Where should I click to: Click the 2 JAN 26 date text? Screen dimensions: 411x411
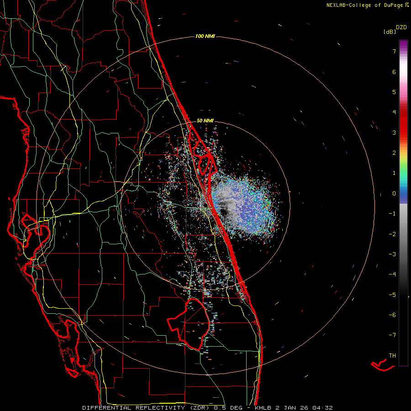coord(293,408)
